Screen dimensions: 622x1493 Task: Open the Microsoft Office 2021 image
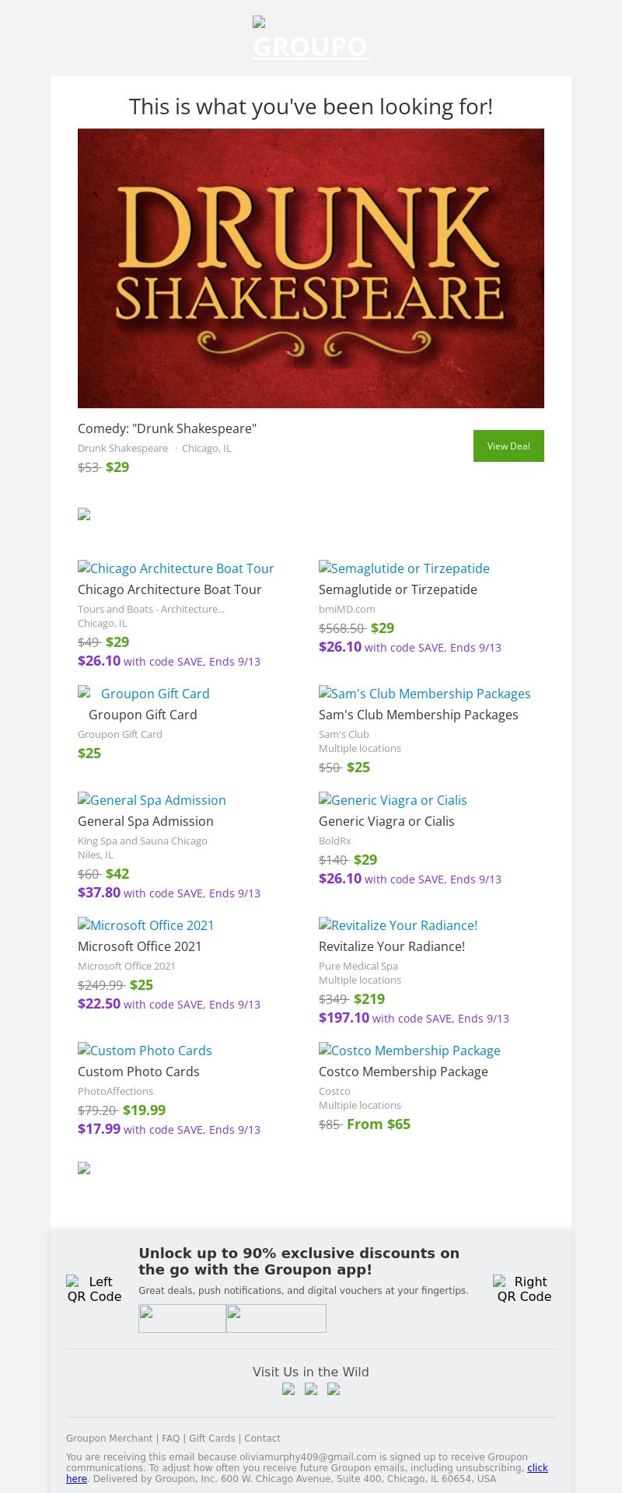146,925
